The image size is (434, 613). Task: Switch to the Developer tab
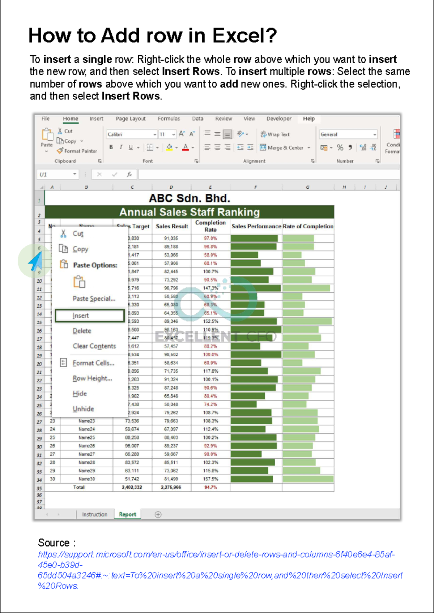point(279,119)
